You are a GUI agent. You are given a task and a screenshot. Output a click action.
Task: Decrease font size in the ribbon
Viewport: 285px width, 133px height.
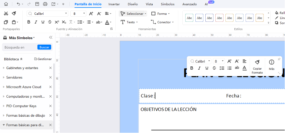[99, 14]
